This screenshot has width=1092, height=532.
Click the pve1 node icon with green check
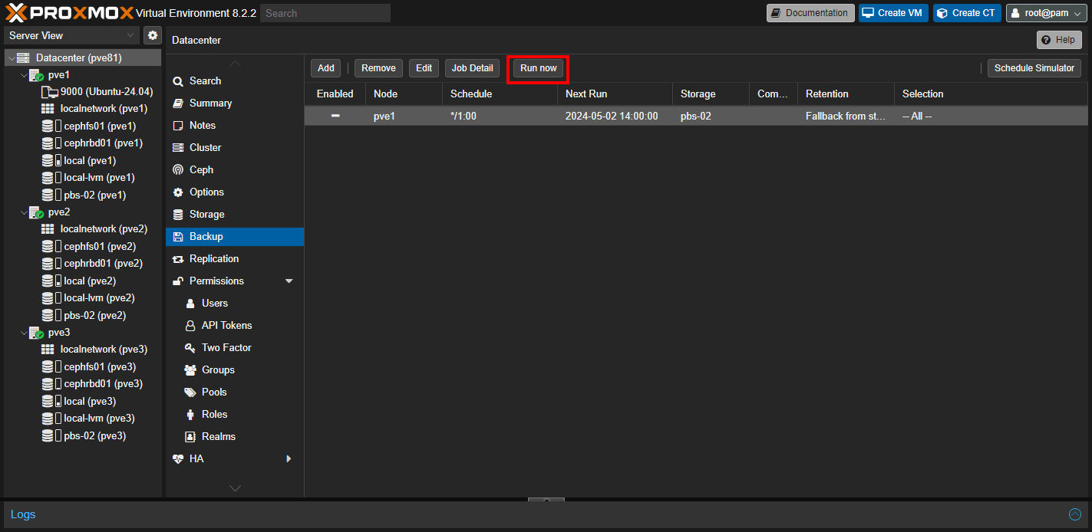(36, 75)
